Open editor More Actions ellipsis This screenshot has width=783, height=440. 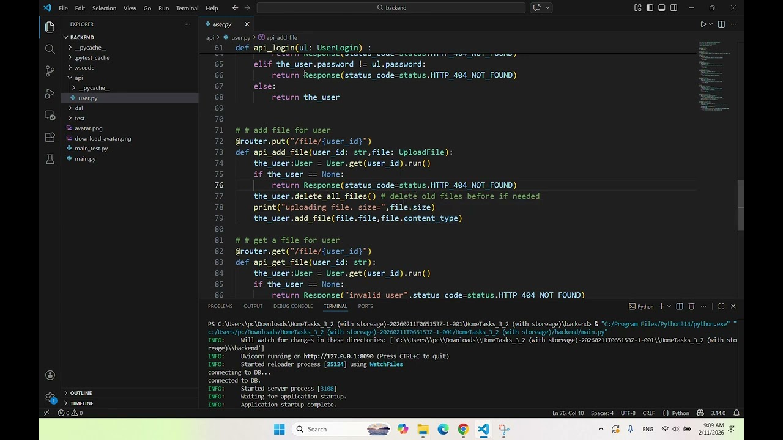click(733, 24)
